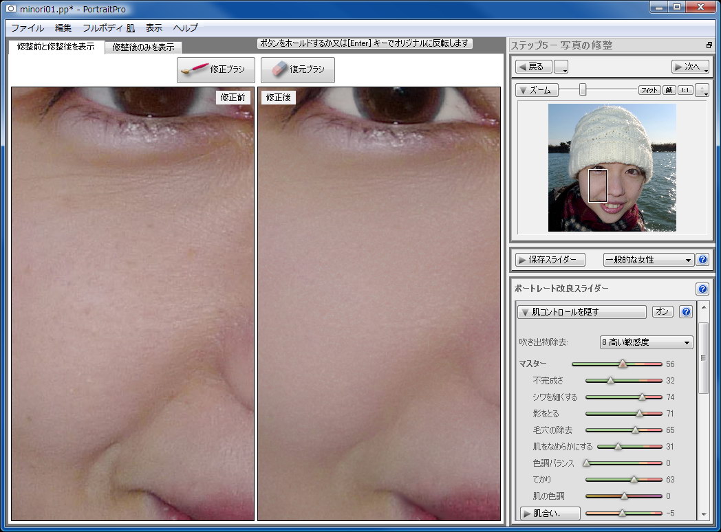Click the マスター value 56

pyautogui.click(x=670, y=364)
